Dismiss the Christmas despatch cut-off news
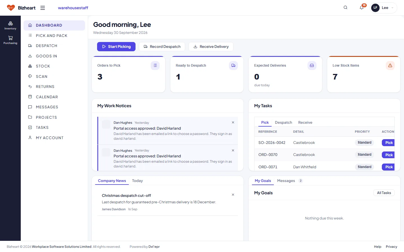The image size is (404, 252). [x=233, y=195]
